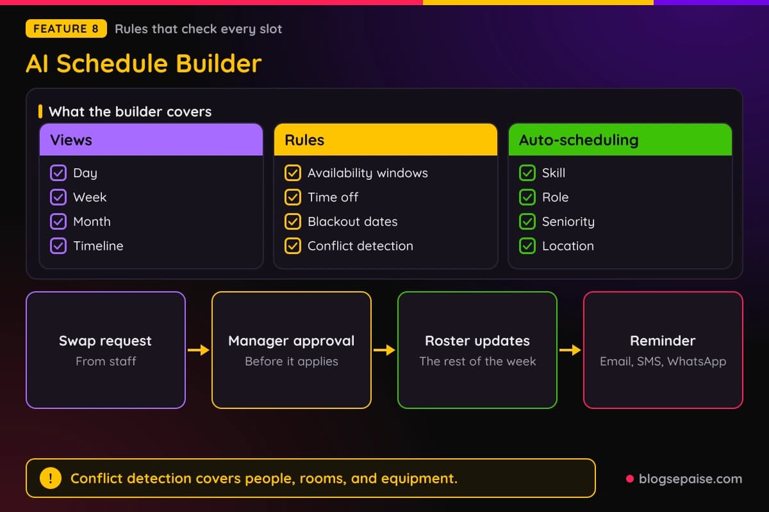Select the green Auto-scheduling header
The height and width of the screenshot is (512, 769).
click(620, 140)
